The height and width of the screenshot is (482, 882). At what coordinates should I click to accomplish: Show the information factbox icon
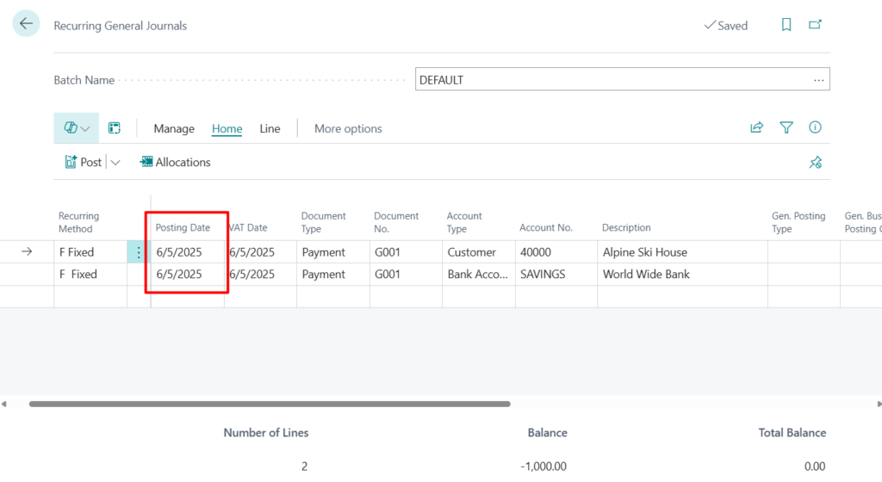pyautogui.click(x=815, y=127)
